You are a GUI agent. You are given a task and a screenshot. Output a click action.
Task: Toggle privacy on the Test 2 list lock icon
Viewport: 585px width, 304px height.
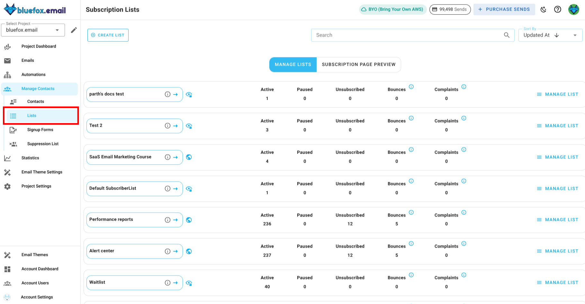189,126
